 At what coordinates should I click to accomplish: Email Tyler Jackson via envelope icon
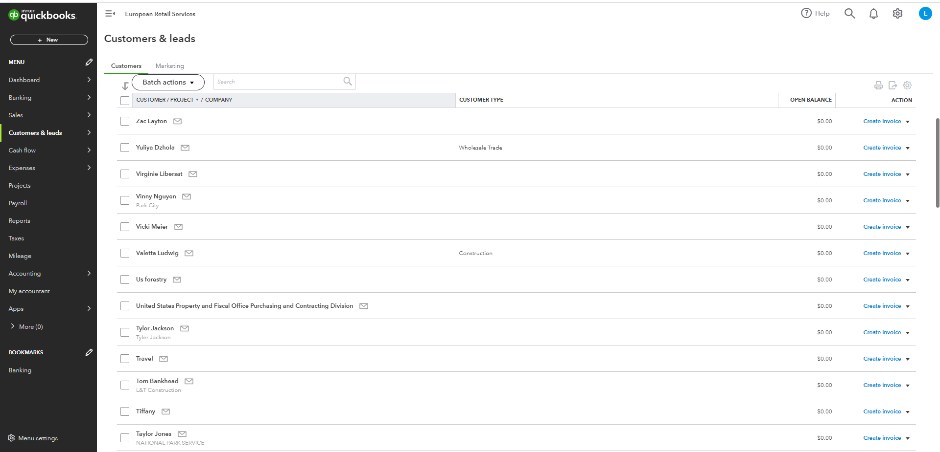(185, 328)
